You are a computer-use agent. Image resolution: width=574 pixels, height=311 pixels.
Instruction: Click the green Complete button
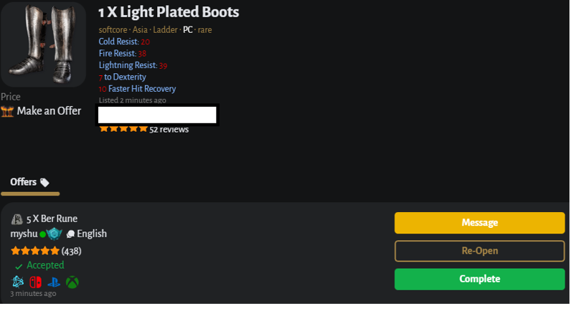[x=479, y=279]
